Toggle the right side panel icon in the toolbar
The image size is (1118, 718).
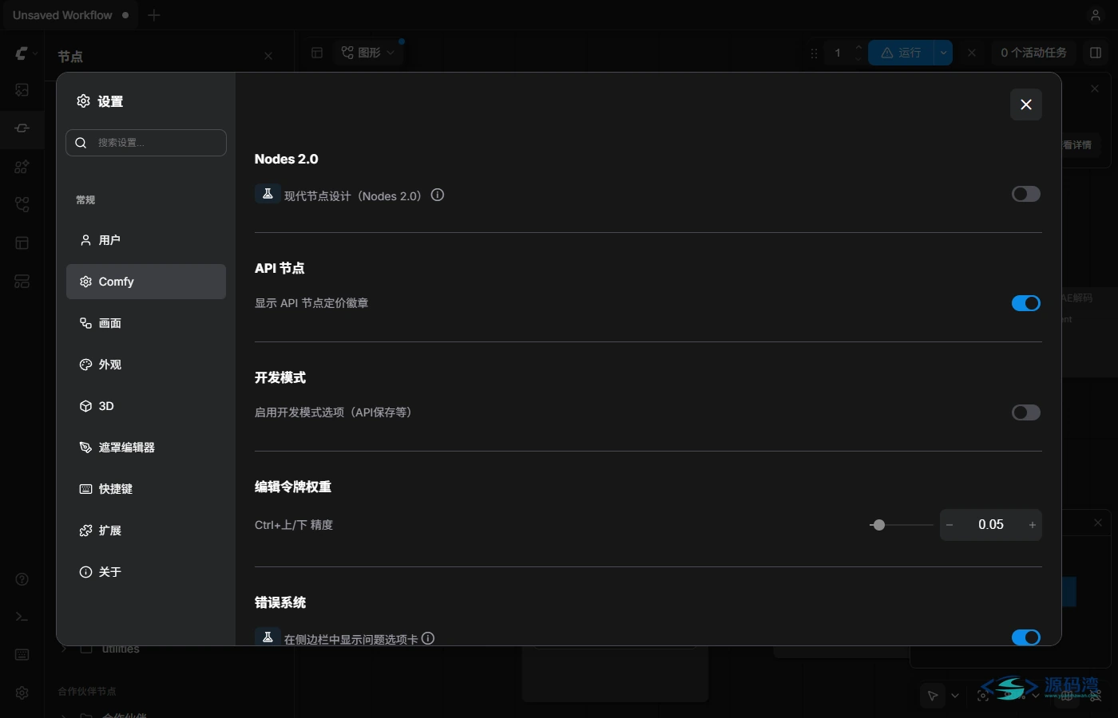(1096, 53)
